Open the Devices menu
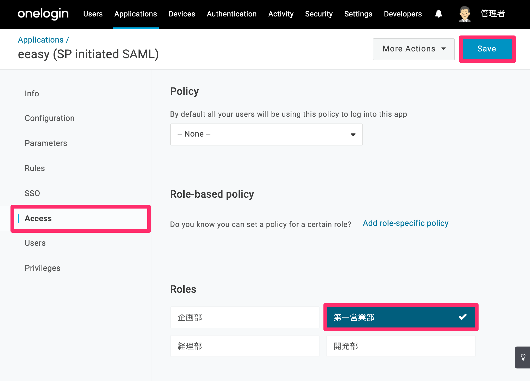Viewport: 530px width, 381px height. [x=182, y=14]
